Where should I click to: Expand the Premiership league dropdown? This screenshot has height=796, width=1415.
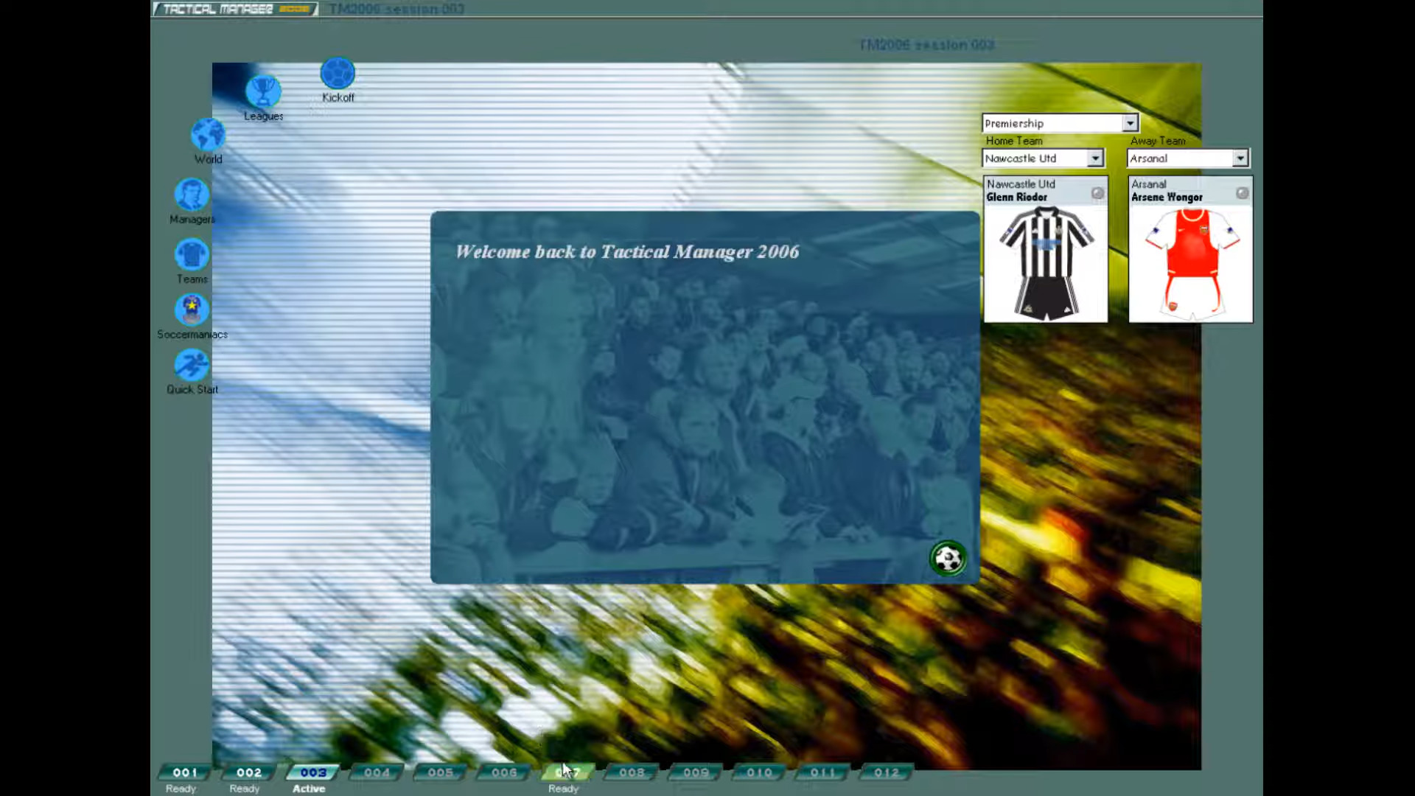(1130, 123)
